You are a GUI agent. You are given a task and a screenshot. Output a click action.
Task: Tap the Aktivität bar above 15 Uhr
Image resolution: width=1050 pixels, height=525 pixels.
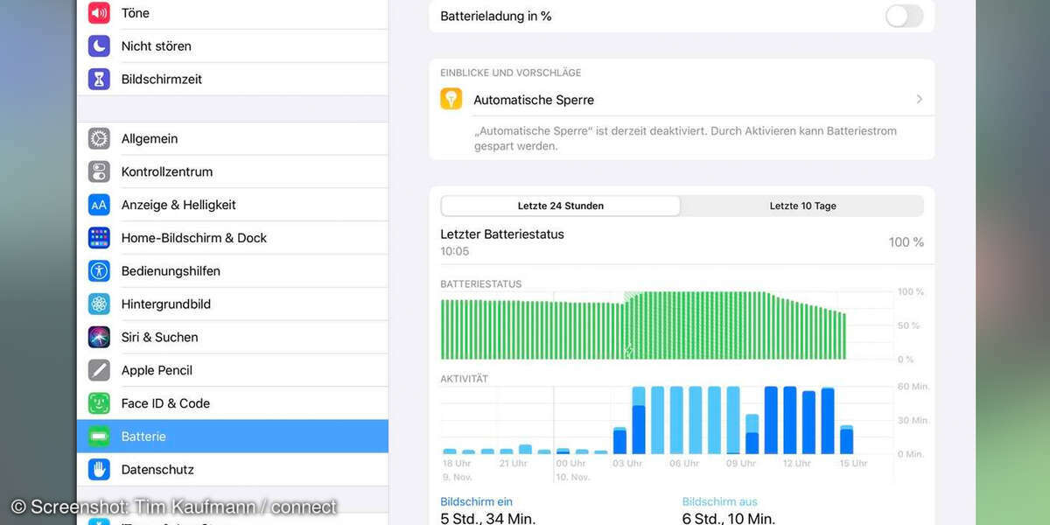tap(846, 439)
